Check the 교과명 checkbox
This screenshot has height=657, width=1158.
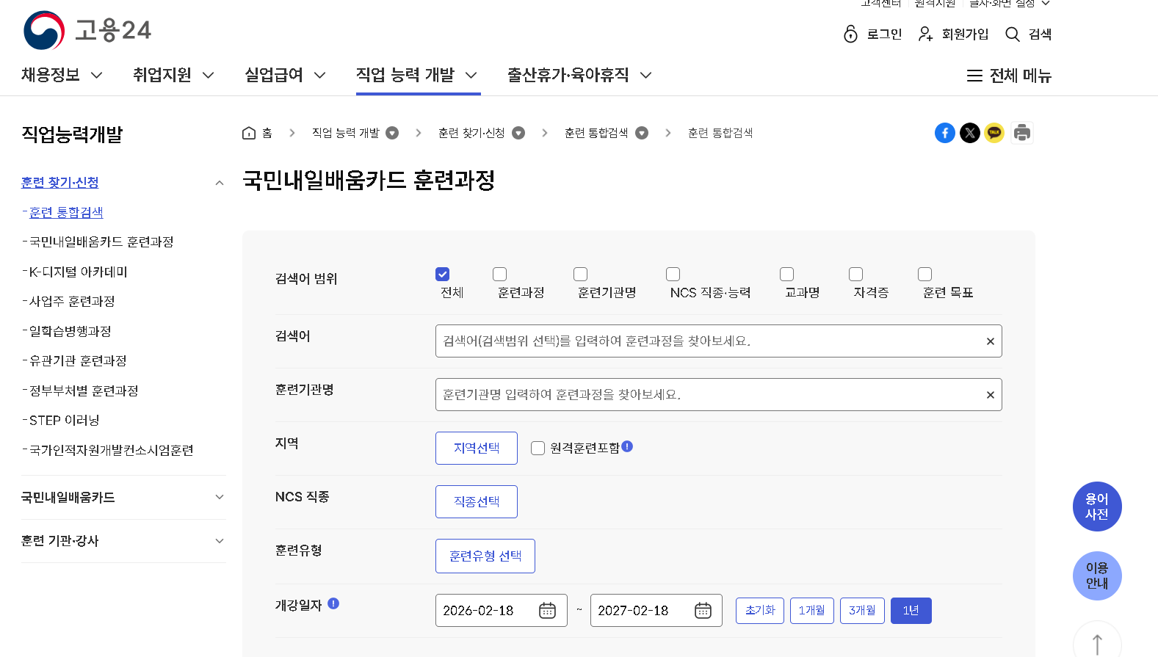tap(787, 274)
